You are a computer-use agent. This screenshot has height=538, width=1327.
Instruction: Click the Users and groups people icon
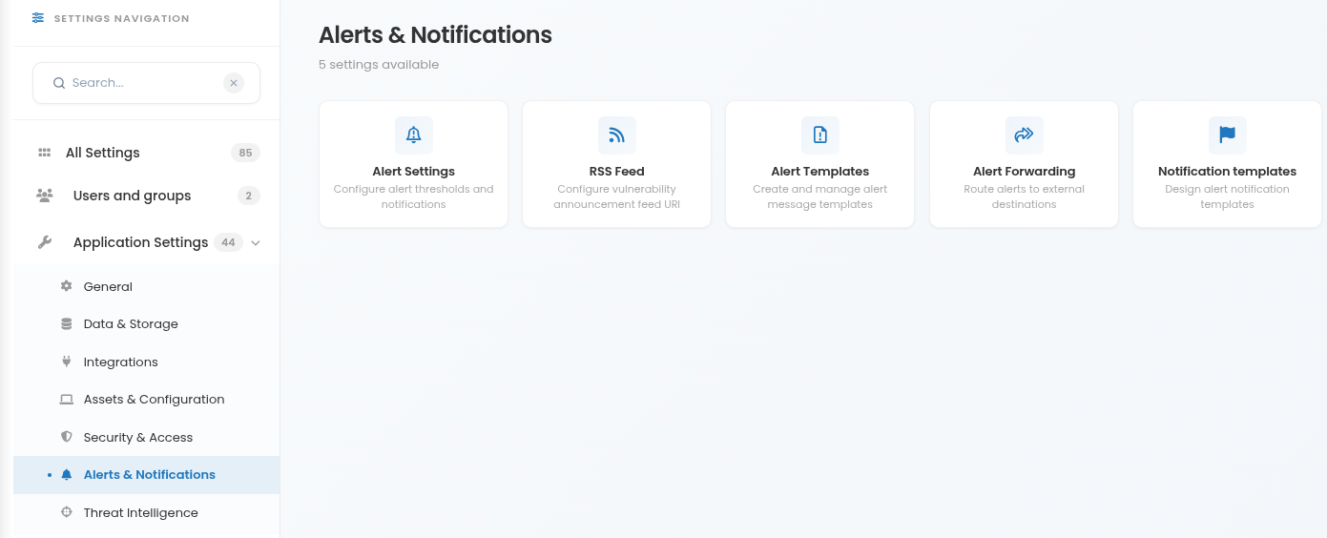coord(45,196)
